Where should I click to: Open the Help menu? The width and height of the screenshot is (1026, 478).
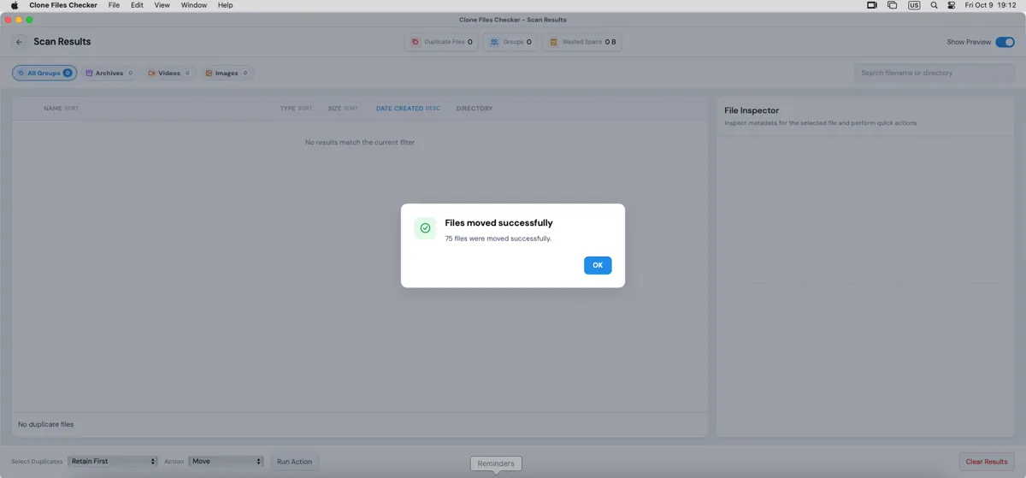pos(225,5)
